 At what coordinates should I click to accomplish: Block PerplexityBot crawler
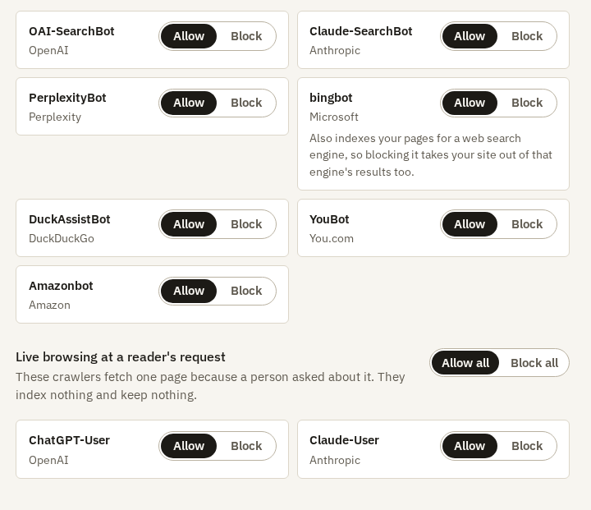pos(246,103)
